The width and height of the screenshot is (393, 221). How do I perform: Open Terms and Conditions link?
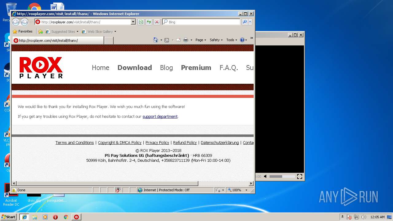click(75, 142)
